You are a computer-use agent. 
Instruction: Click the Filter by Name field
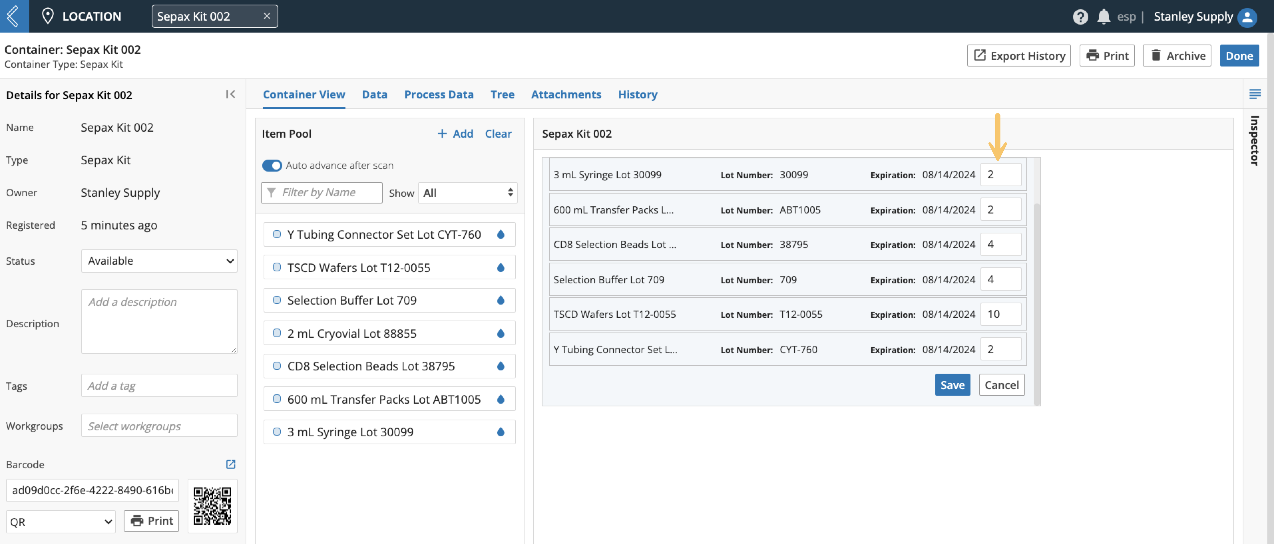(321, 193)
